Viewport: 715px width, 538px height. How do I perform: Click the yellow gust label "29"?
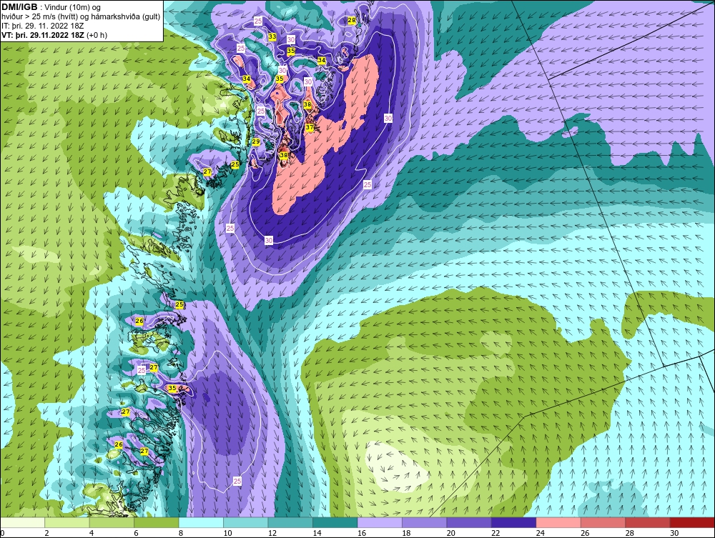coord(256,141)
